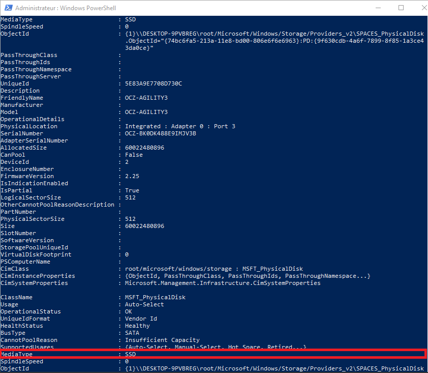This screenshot has height=373, width=428.
Task: Click the SoftwareVersion label
Action: point(27,240)
